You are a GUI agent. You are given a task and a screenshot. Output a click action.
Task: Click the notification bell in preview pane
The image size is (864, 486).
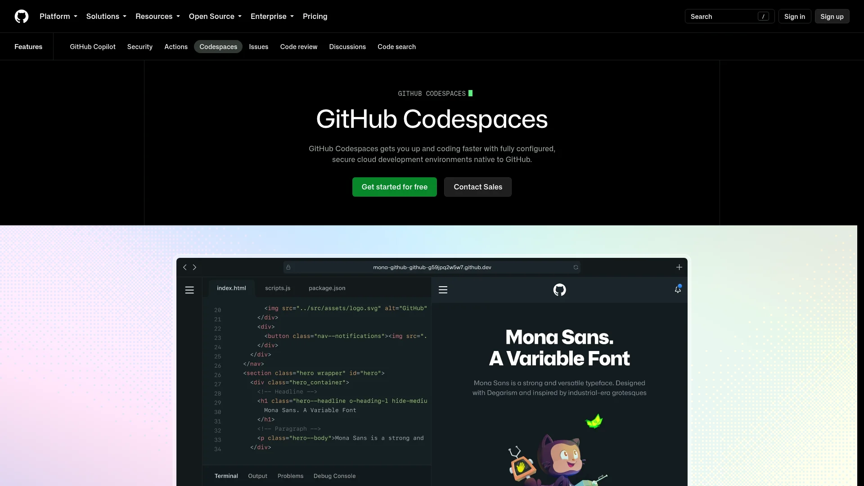click(678, 289)
